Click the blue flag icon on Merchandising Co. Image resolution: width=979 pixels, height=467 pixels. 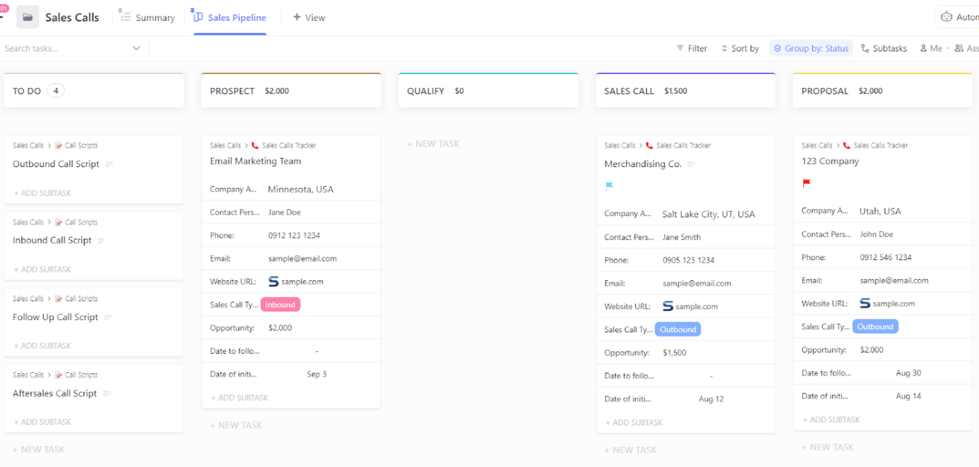click(x=608, y=186)
